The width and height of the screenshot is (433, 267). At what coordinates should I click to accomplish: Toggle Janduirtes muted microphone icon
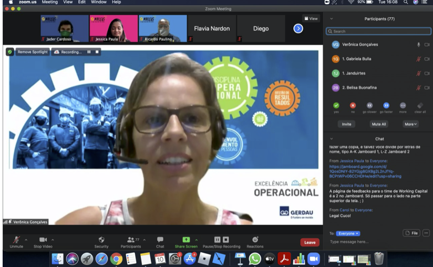419,73
